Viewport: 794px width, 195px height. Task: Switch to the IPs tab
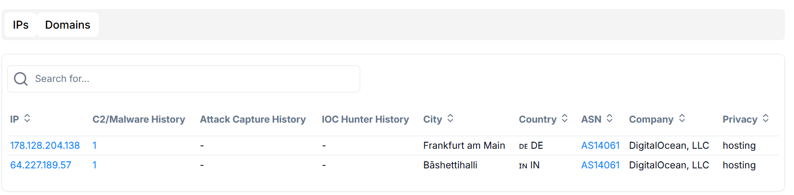[x=21, y=25]
